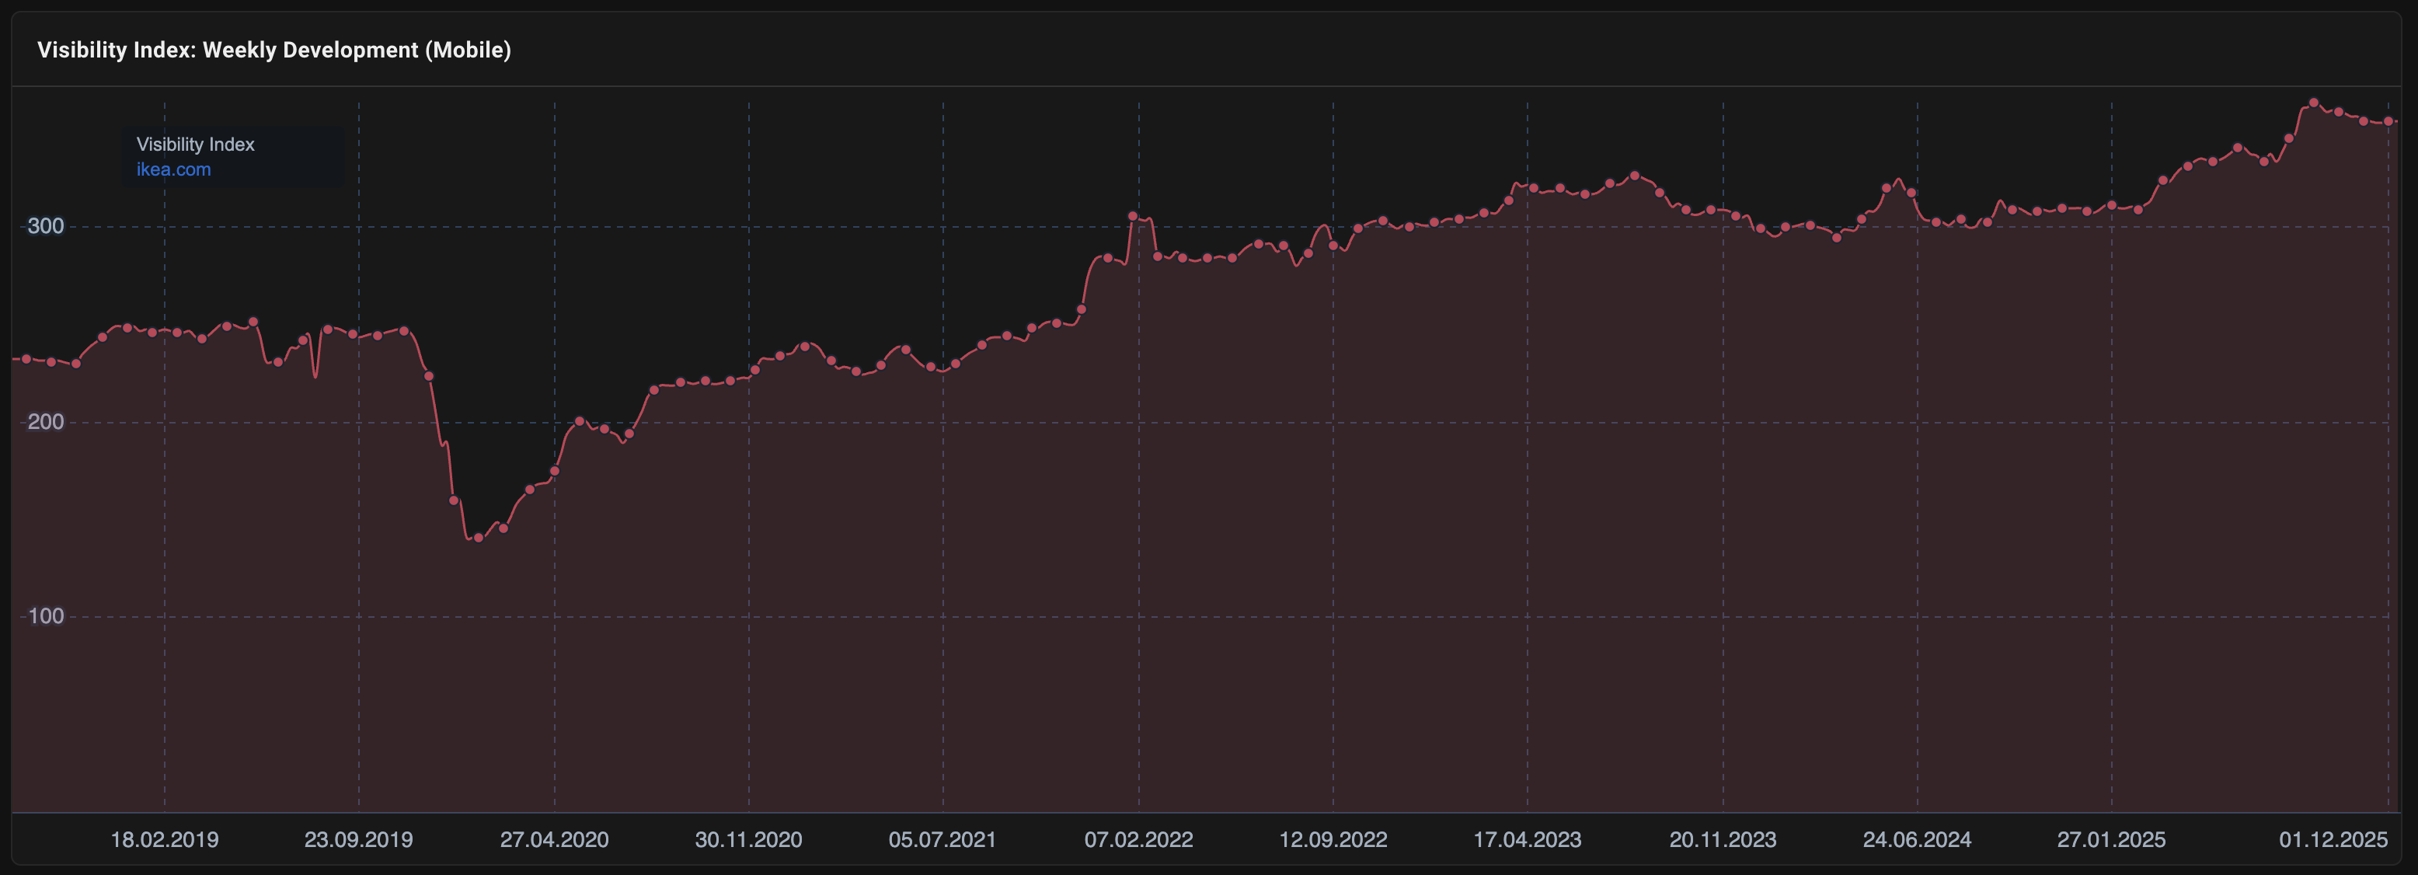
Task: Click the ikea.com link in legend
Action: click(x=173, y=170)
